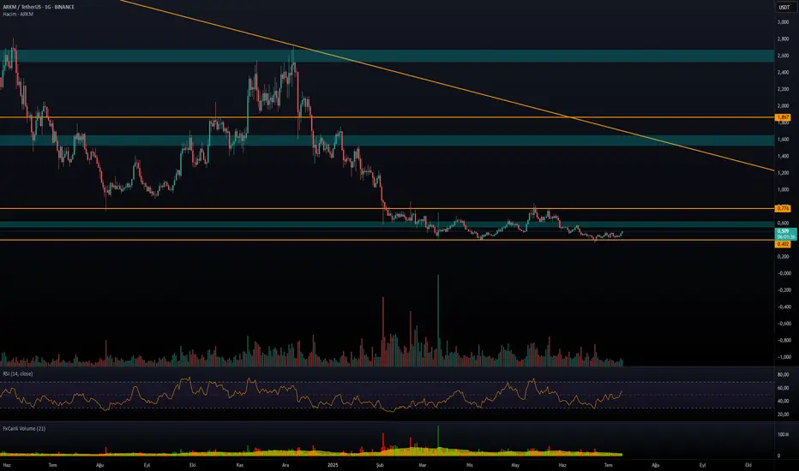
Task: Click the 3,000 price axis label
Action: coord(784,22)
